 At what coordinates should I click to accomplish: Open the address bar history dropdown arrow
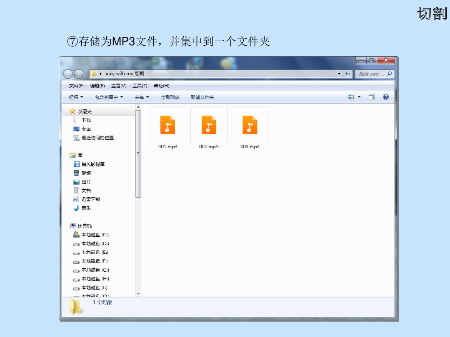[339, 74]
